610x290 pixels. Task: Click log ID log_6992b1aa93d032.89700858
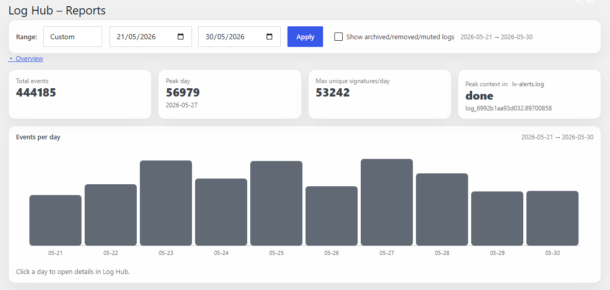[508, 108]
